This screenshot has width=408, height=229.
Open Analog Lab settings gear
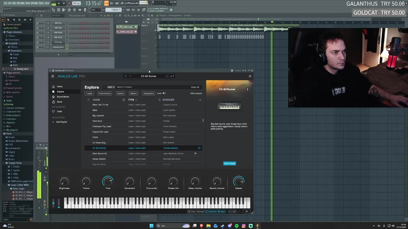coord(250,76)
